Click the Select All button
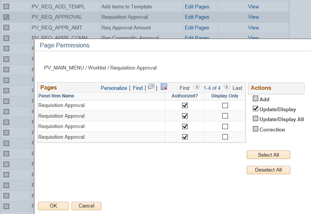The height and width of the screenshot is (214, 311). coord(269,155)
